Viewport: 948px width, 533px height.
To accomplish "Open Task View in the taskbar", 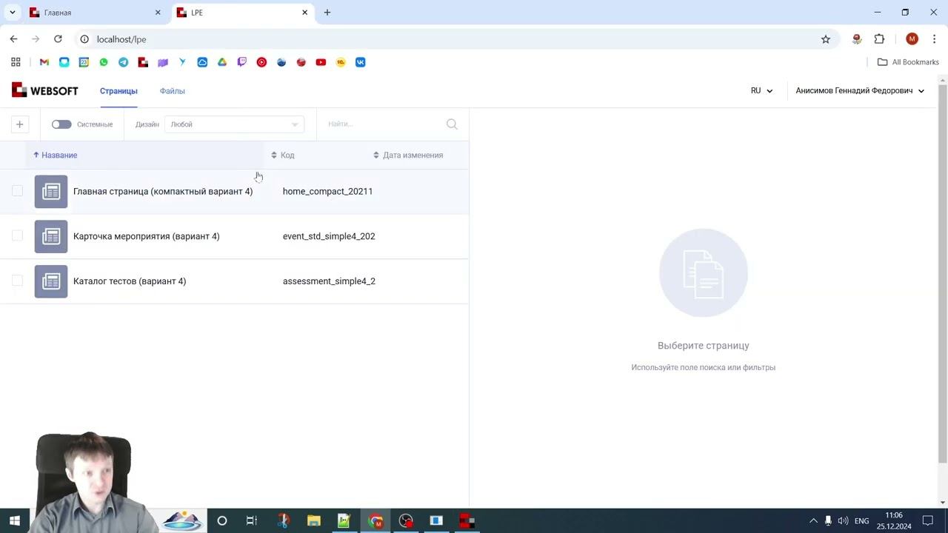I will tap(252, 520).
